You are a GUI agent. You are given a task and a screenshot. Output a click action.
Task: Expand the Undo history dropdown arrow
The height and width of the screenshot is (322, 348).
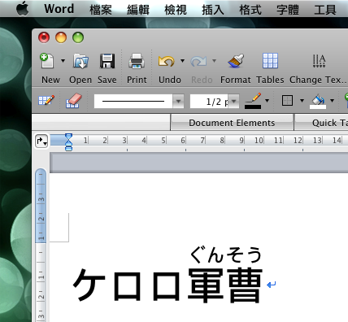[x=182, y=61]
